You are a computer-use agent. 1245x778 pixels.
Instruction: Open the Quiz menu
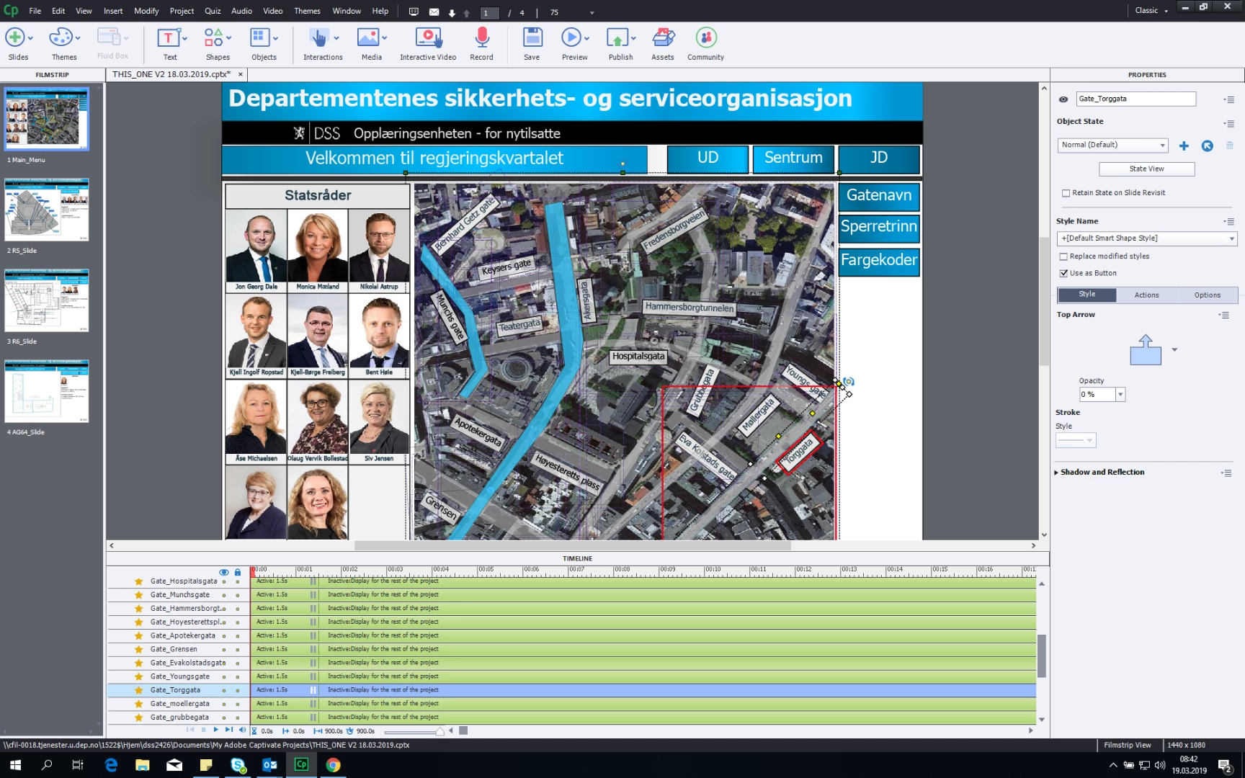(x=213, y=11)
